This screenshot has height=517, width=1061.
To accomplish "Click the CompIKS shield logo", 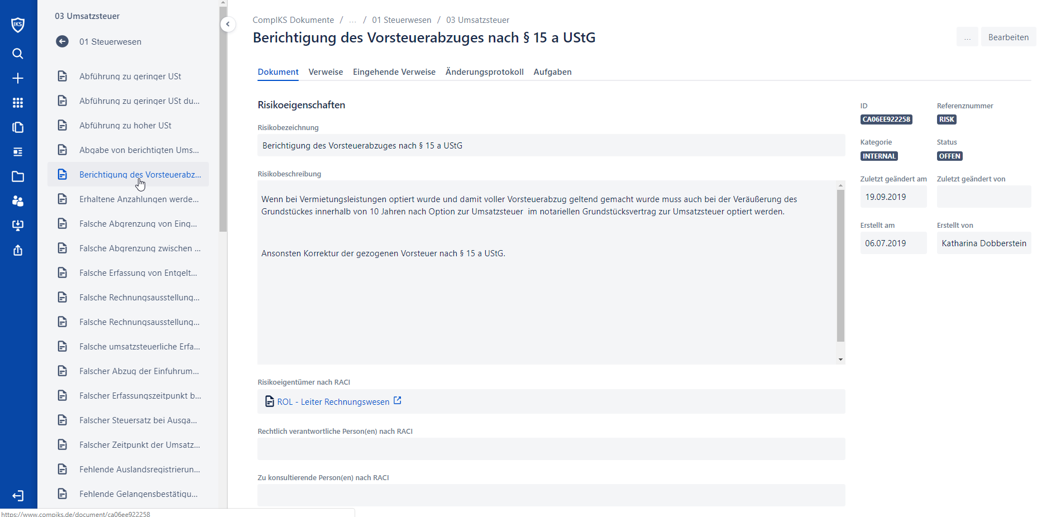I will tap(18, 25).
